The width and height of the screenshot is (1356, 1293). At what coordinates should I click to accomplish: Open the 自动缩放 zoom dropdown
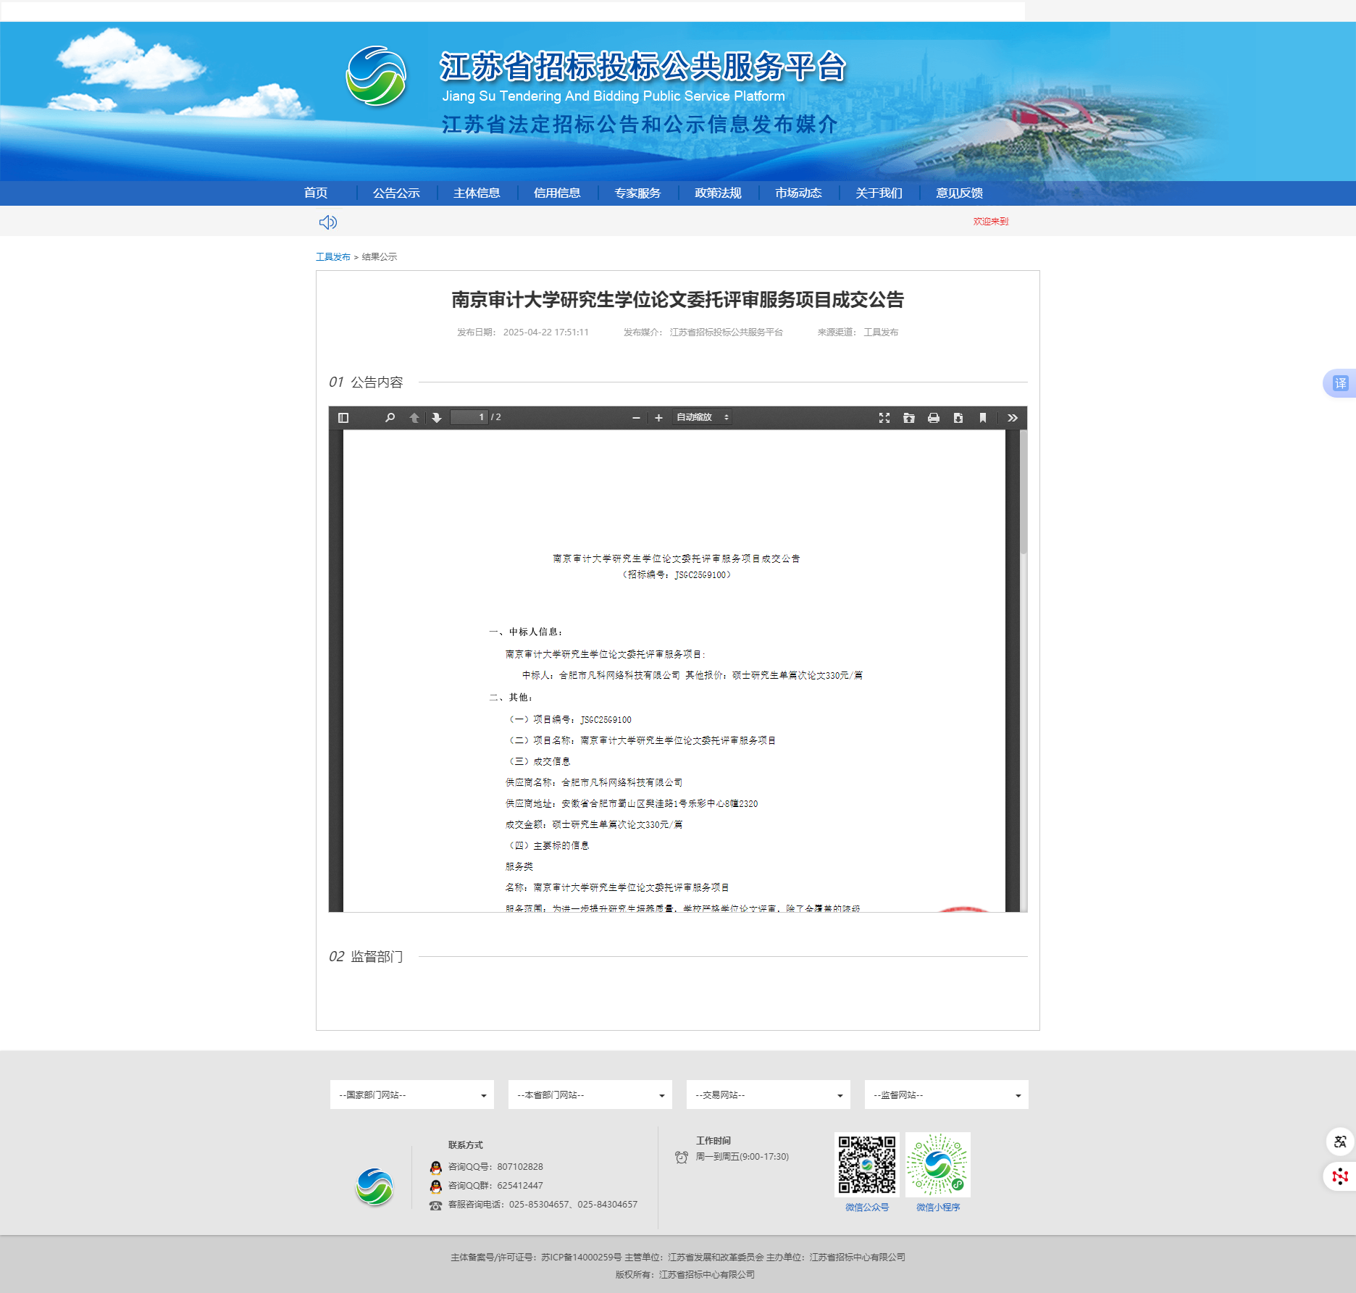coord(702,417)
